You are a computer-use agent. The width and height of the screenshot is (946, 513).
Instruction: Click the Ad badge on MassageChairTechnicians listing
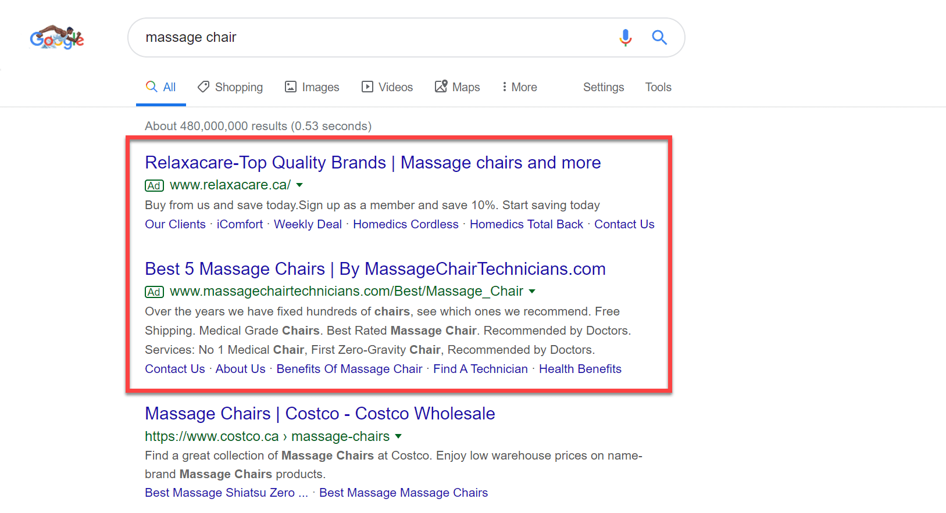point(154,292)
